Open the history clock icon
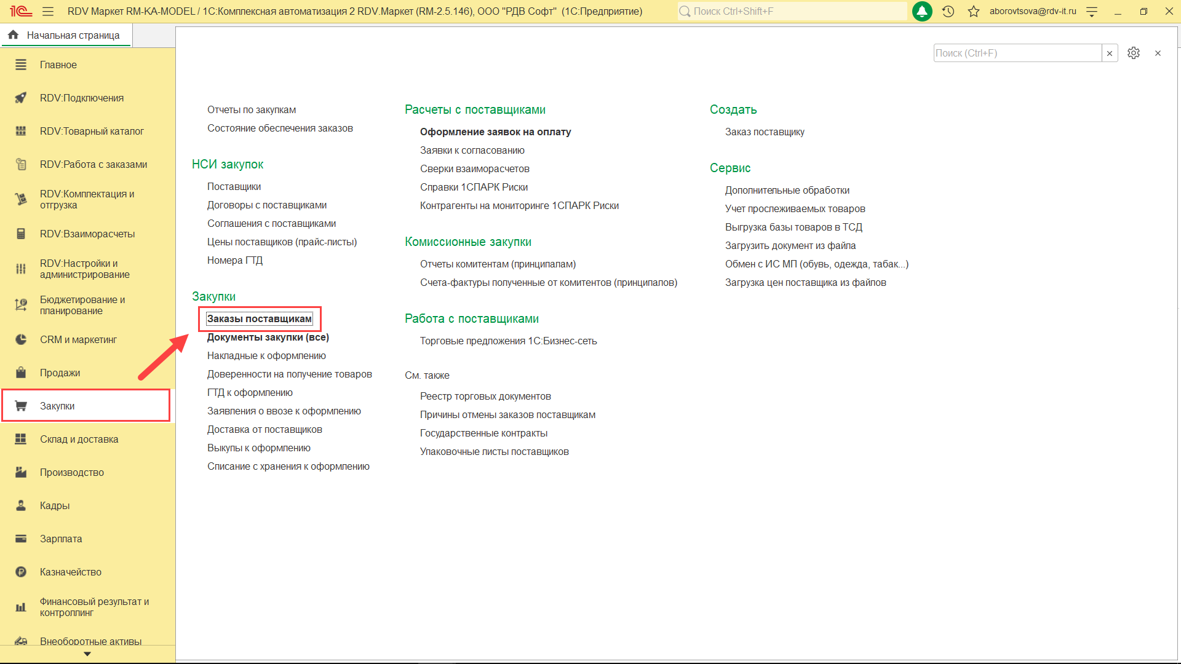Screen dimensions: 1181x664 948,11
